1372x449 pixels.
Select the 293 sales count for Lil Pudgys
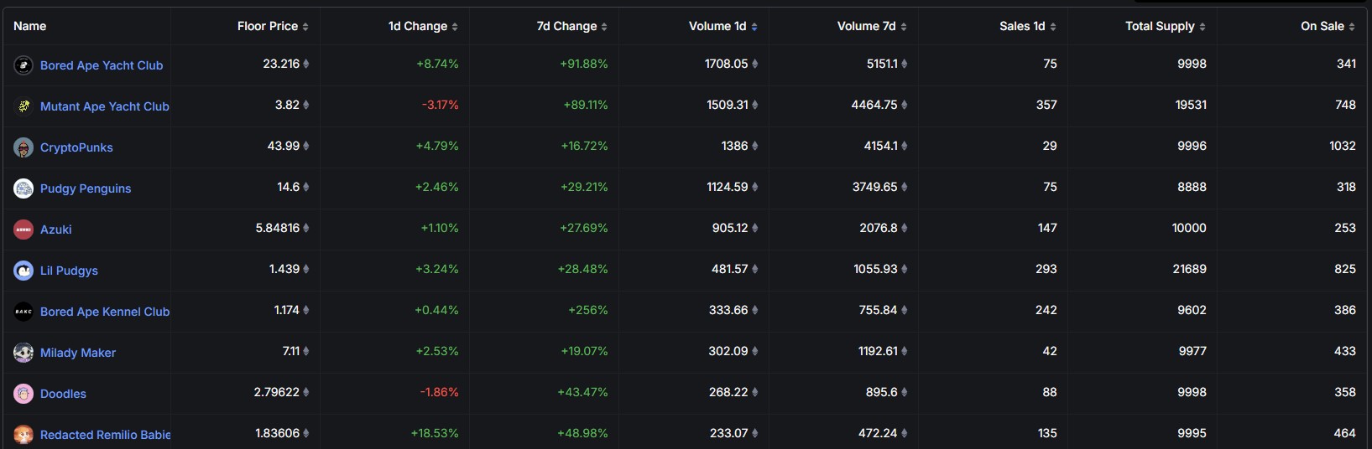coord(1046,269)
